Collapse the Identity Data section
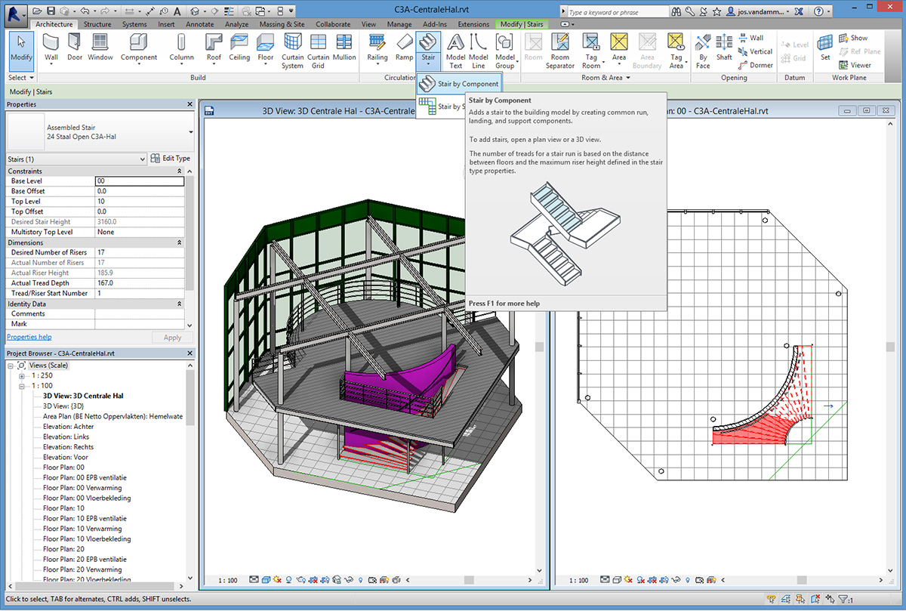The height and width of the screenshot is (611, 906). (x=179, y=304)
